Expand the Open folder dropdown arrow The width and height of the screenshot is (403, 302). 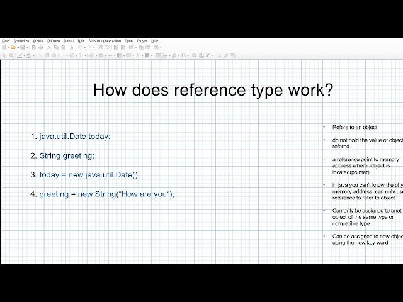[18, 48]
